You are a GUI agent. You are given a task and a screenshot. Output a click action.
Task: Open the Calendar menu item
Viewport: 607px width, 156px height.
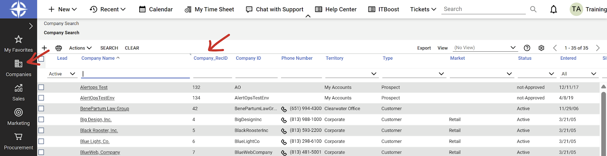156,9
